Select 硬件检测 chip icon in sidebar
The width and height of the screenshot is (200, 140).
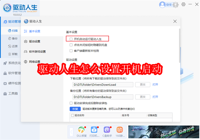click(x=5, y=83)
